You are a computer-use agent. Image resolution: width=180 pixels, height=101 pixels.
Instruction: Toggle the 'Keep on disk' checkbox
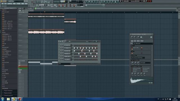point(132,48)
